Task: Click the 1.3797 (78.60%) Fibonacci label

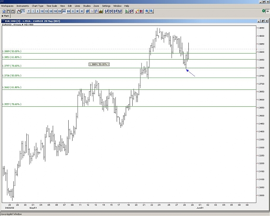Action: coord(12,66)
